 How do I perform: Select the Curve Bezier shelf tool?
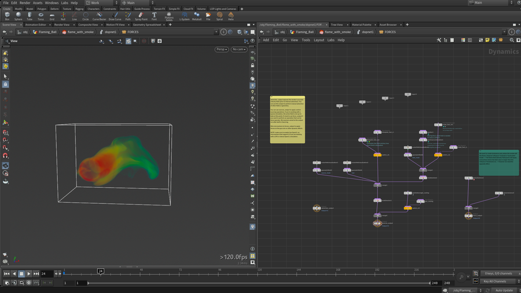tap(99, 16)
